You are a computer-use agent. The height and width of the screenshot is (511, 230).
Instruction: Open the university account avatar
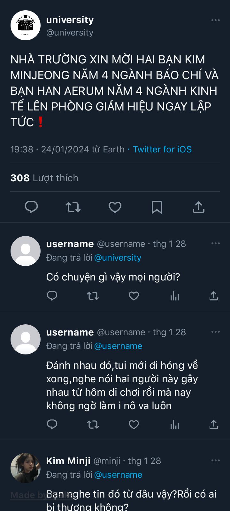click(x=26, y=25)
